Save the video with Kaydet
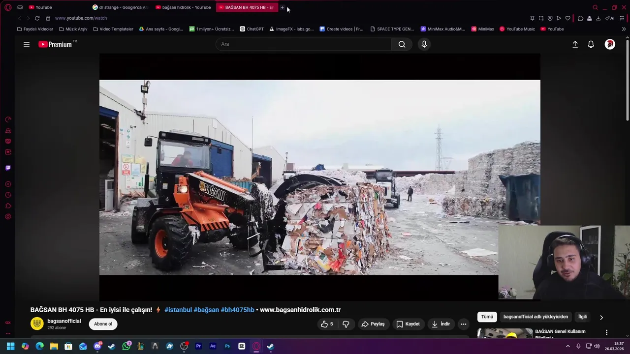The image size is (630, 354). point(408,324)
